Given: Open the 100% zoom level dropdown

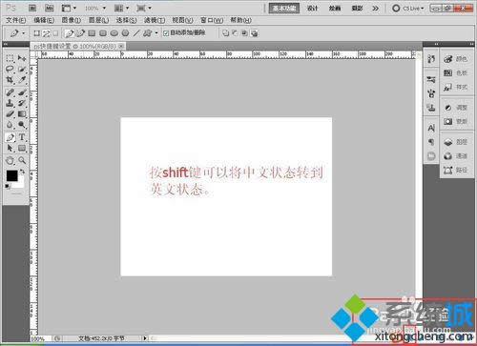Looking at the screenshot, I should [104, 8].
